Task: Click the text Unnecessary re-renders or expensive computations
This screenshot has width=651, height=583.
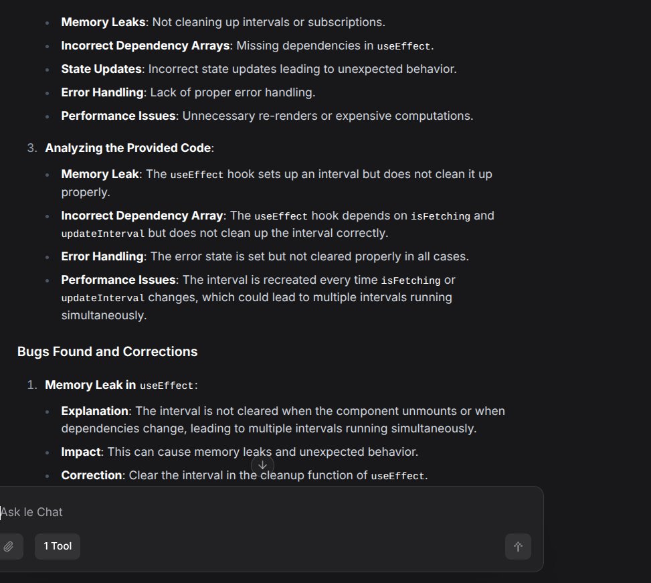Action: (328, 116)
